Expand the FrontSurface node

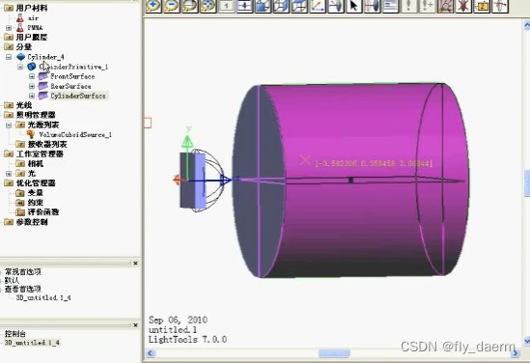[32, 76]
